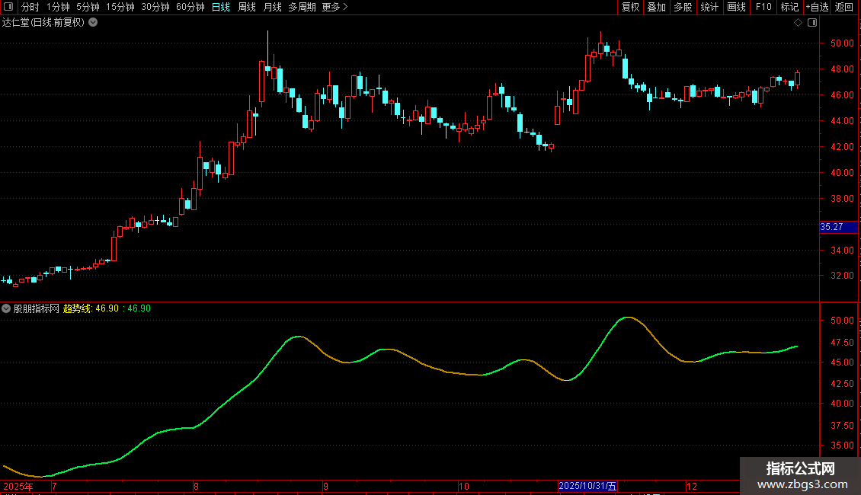
Task: Click the 标记 mark button
Action: (x=789, y=7)
